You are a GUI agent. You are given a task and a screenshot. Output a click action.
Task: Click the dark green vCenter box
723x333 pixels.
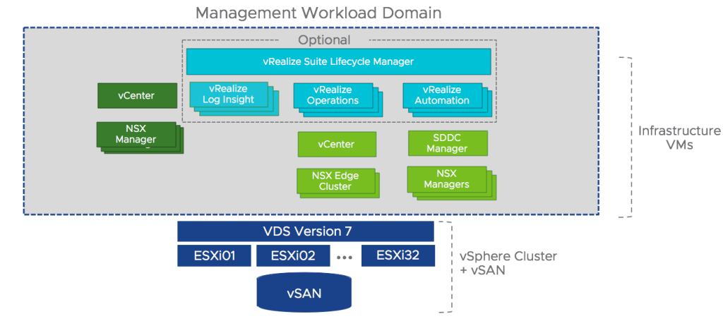click(137, 95)
